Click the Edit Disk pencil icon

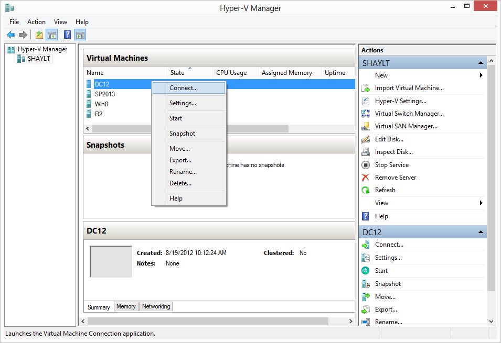tap(366, 139)
